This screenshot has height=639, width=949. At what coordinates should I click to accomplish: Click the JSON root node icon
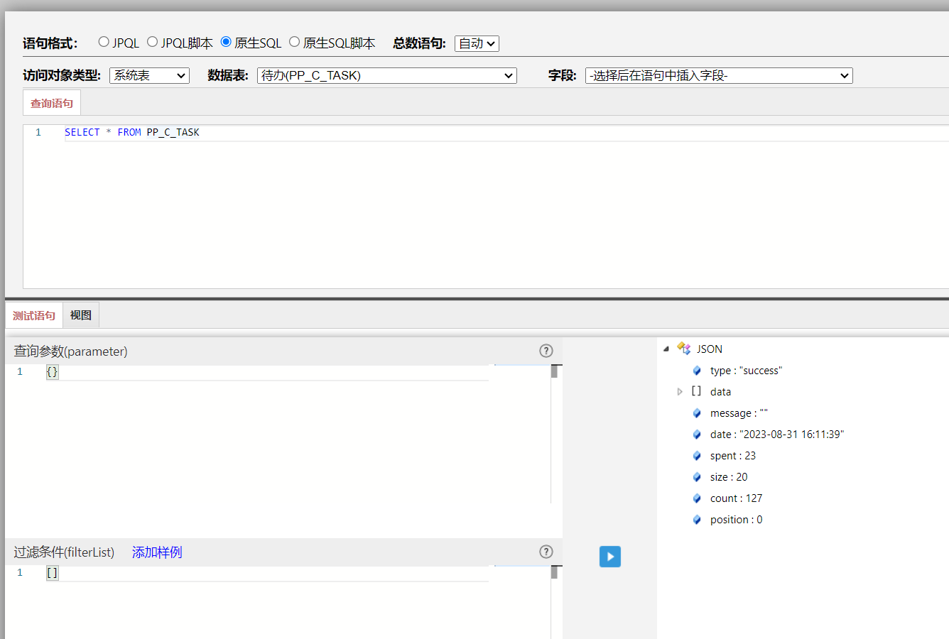pos(684,349)
